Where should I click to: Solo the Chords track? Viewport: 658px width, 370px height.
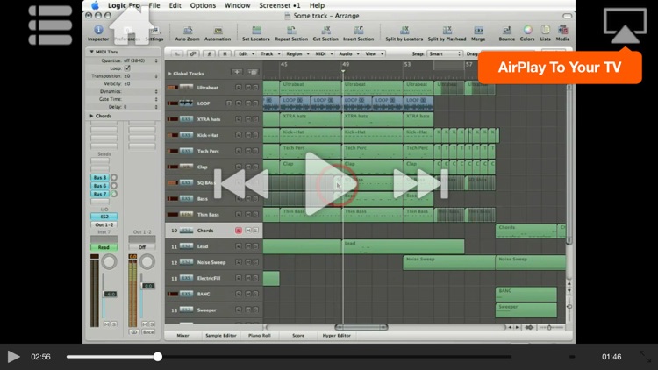tap(255, 231)
